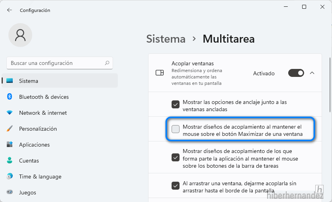Image resolution: width=332 pixels, height=202 pixels.
Task: Uncheck Al arrastrar una ventana checkbox
Action: coord(176,186)
